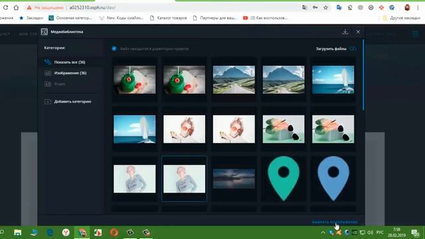Click the not secure warning icon
Image resolution: width=425 pixels, height=239 pixels.
pyautogui.click(x=29, y=7)
